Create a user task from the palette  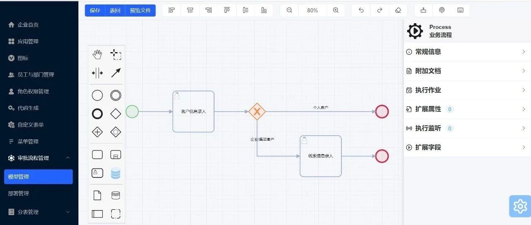pyautogui.click(x=97, y=173)
